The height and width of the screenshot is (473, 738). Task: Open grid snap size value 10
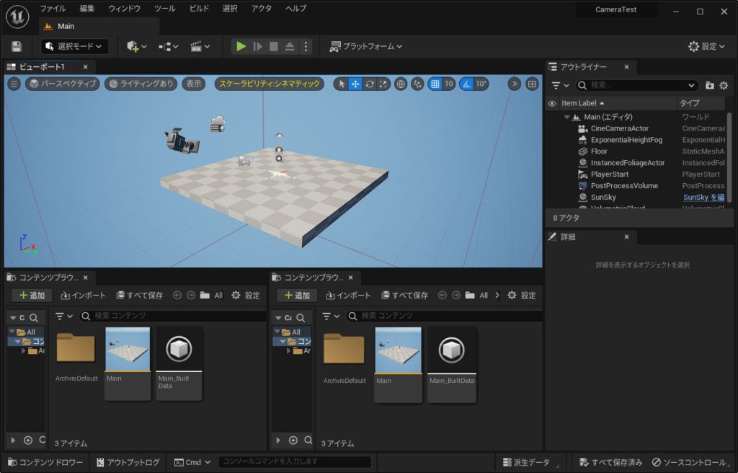pyautogui.click(x=449, y=84)
